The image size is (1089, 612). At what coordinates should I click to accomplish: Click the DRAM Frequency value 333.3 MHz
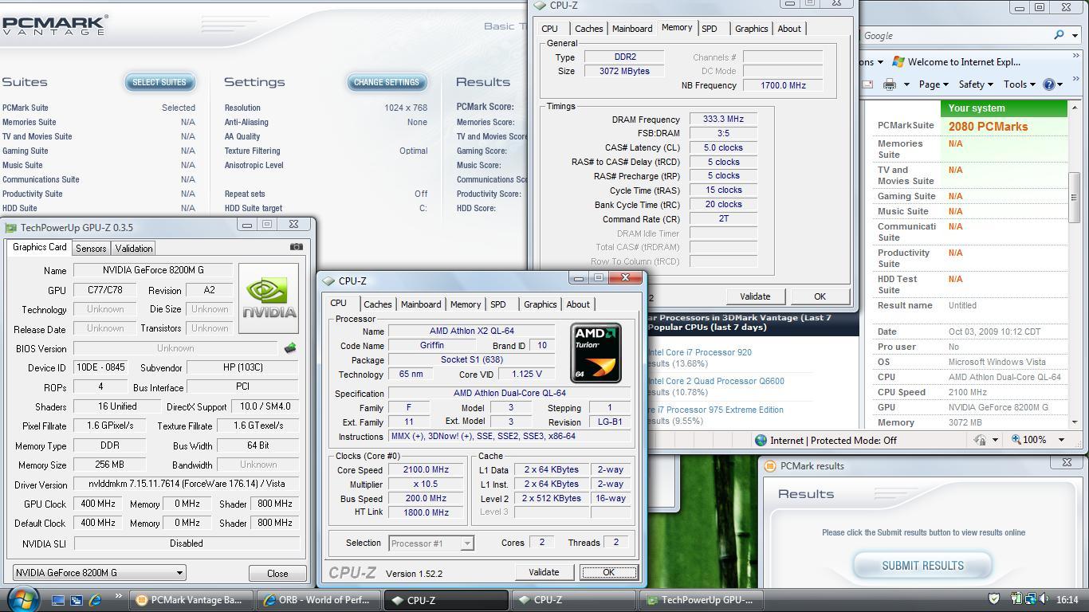723,119
